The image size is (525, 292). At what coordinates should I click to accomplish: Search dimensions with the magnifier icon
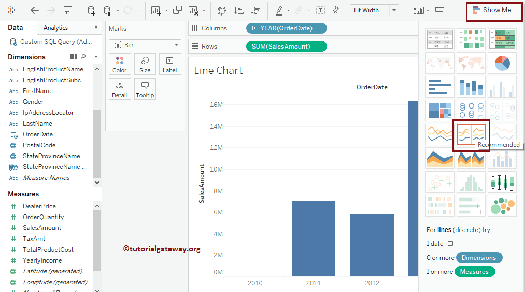click(x=83, y=57)
